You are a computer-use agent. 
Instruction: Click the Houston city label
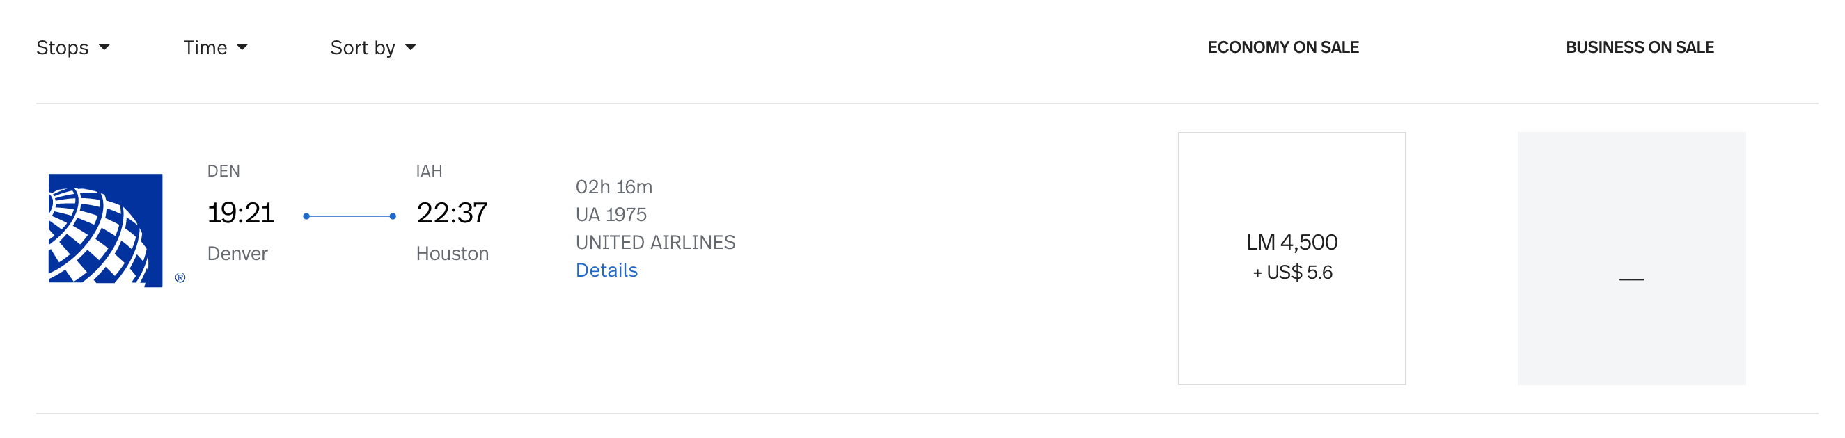(452, 254)
